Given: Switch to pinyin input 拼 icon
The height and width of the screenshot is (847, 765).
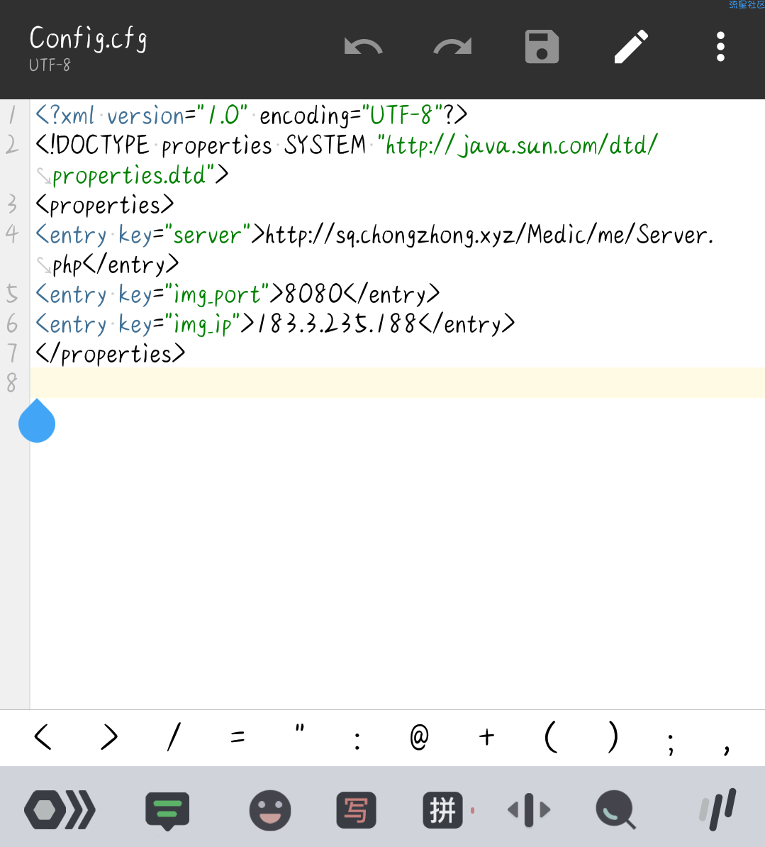Looking at the screenshot, I should 442,810.
